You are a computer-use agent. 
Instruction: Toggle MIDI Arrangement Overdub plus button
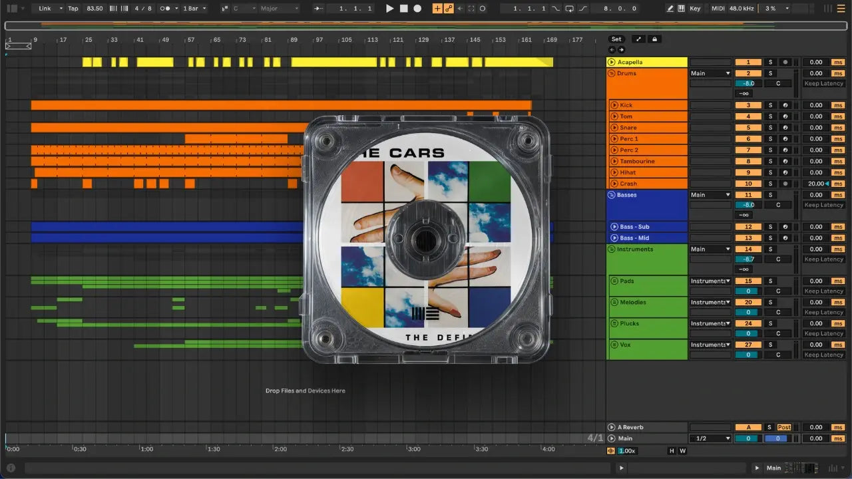(437, 9)
